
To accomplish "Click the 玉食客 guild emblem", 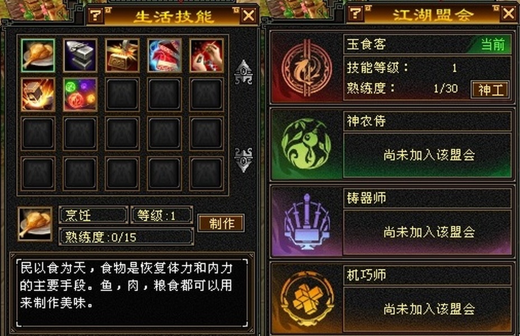I will pyautogui.click(x=307, y=68).
